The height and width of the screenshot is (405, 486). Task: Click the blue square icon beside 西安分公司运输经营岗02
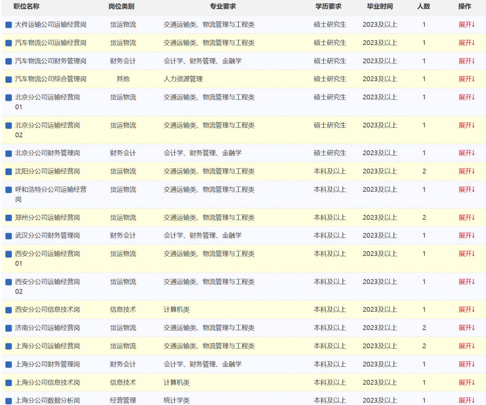9,282
